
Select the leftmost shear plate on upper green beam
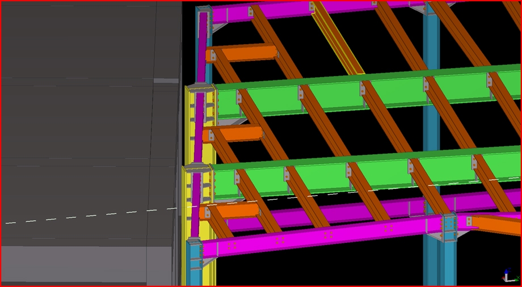239,97
